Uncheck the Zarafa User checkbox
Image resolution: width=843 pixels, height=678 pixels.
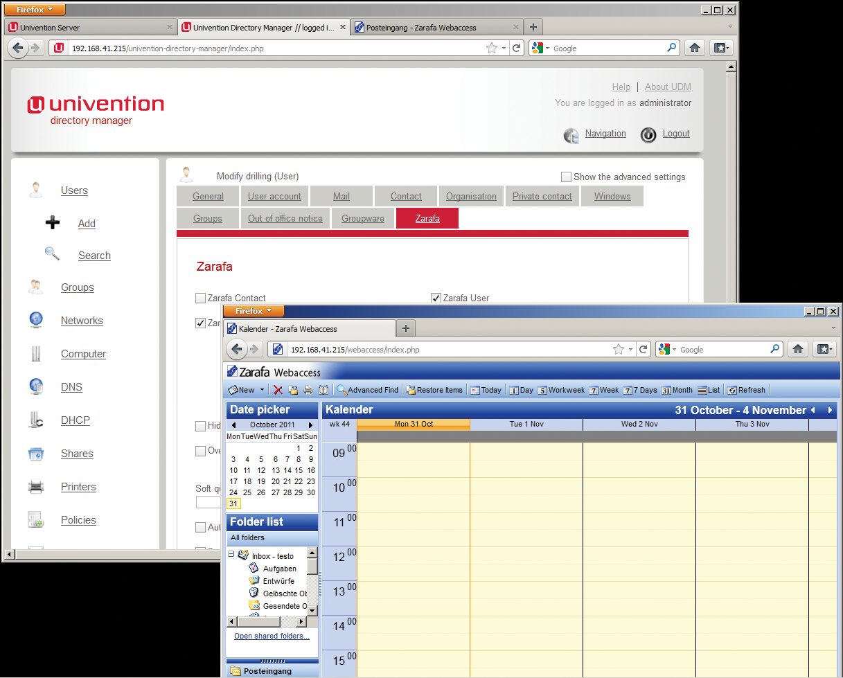coord(436,298)
